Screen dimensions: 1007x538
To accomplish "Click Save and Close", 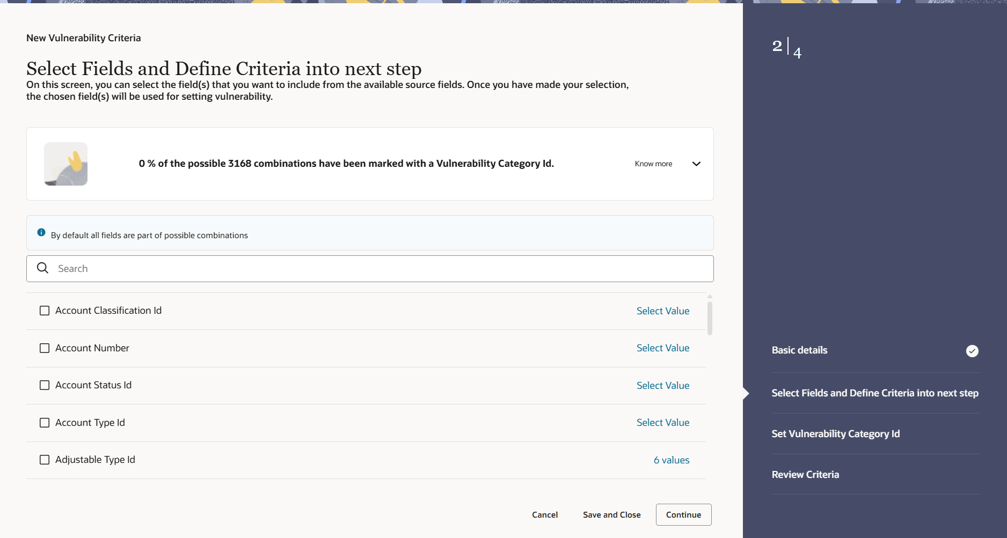I will tap(611, 514).
